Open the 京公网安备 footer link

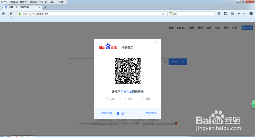159,124
